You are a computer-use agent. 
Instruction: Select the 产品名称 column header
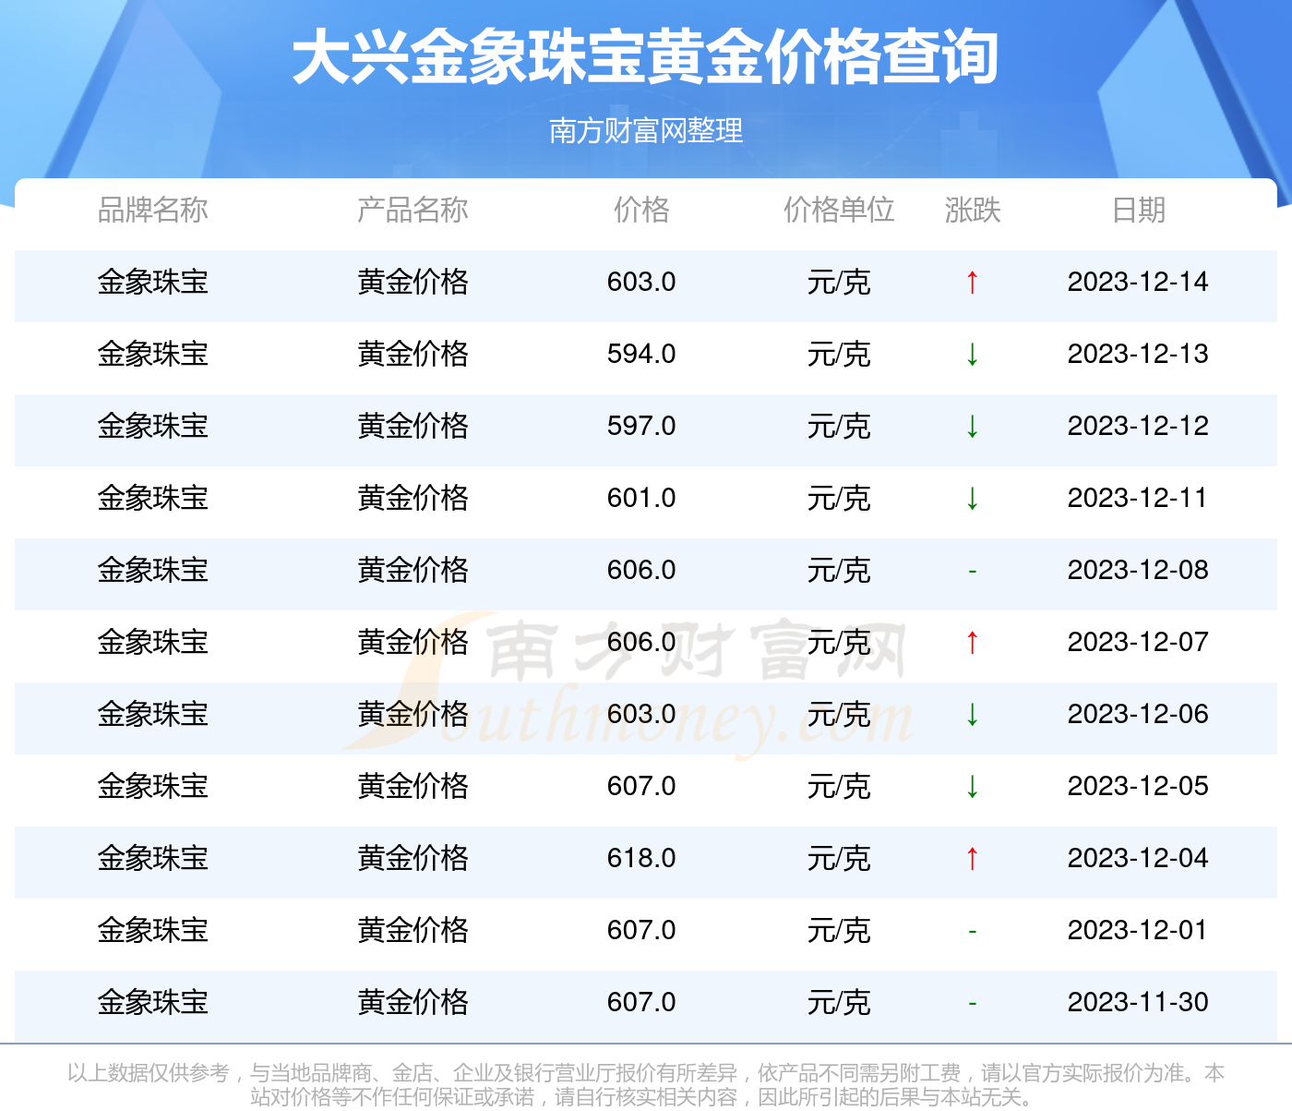[413, 210]
